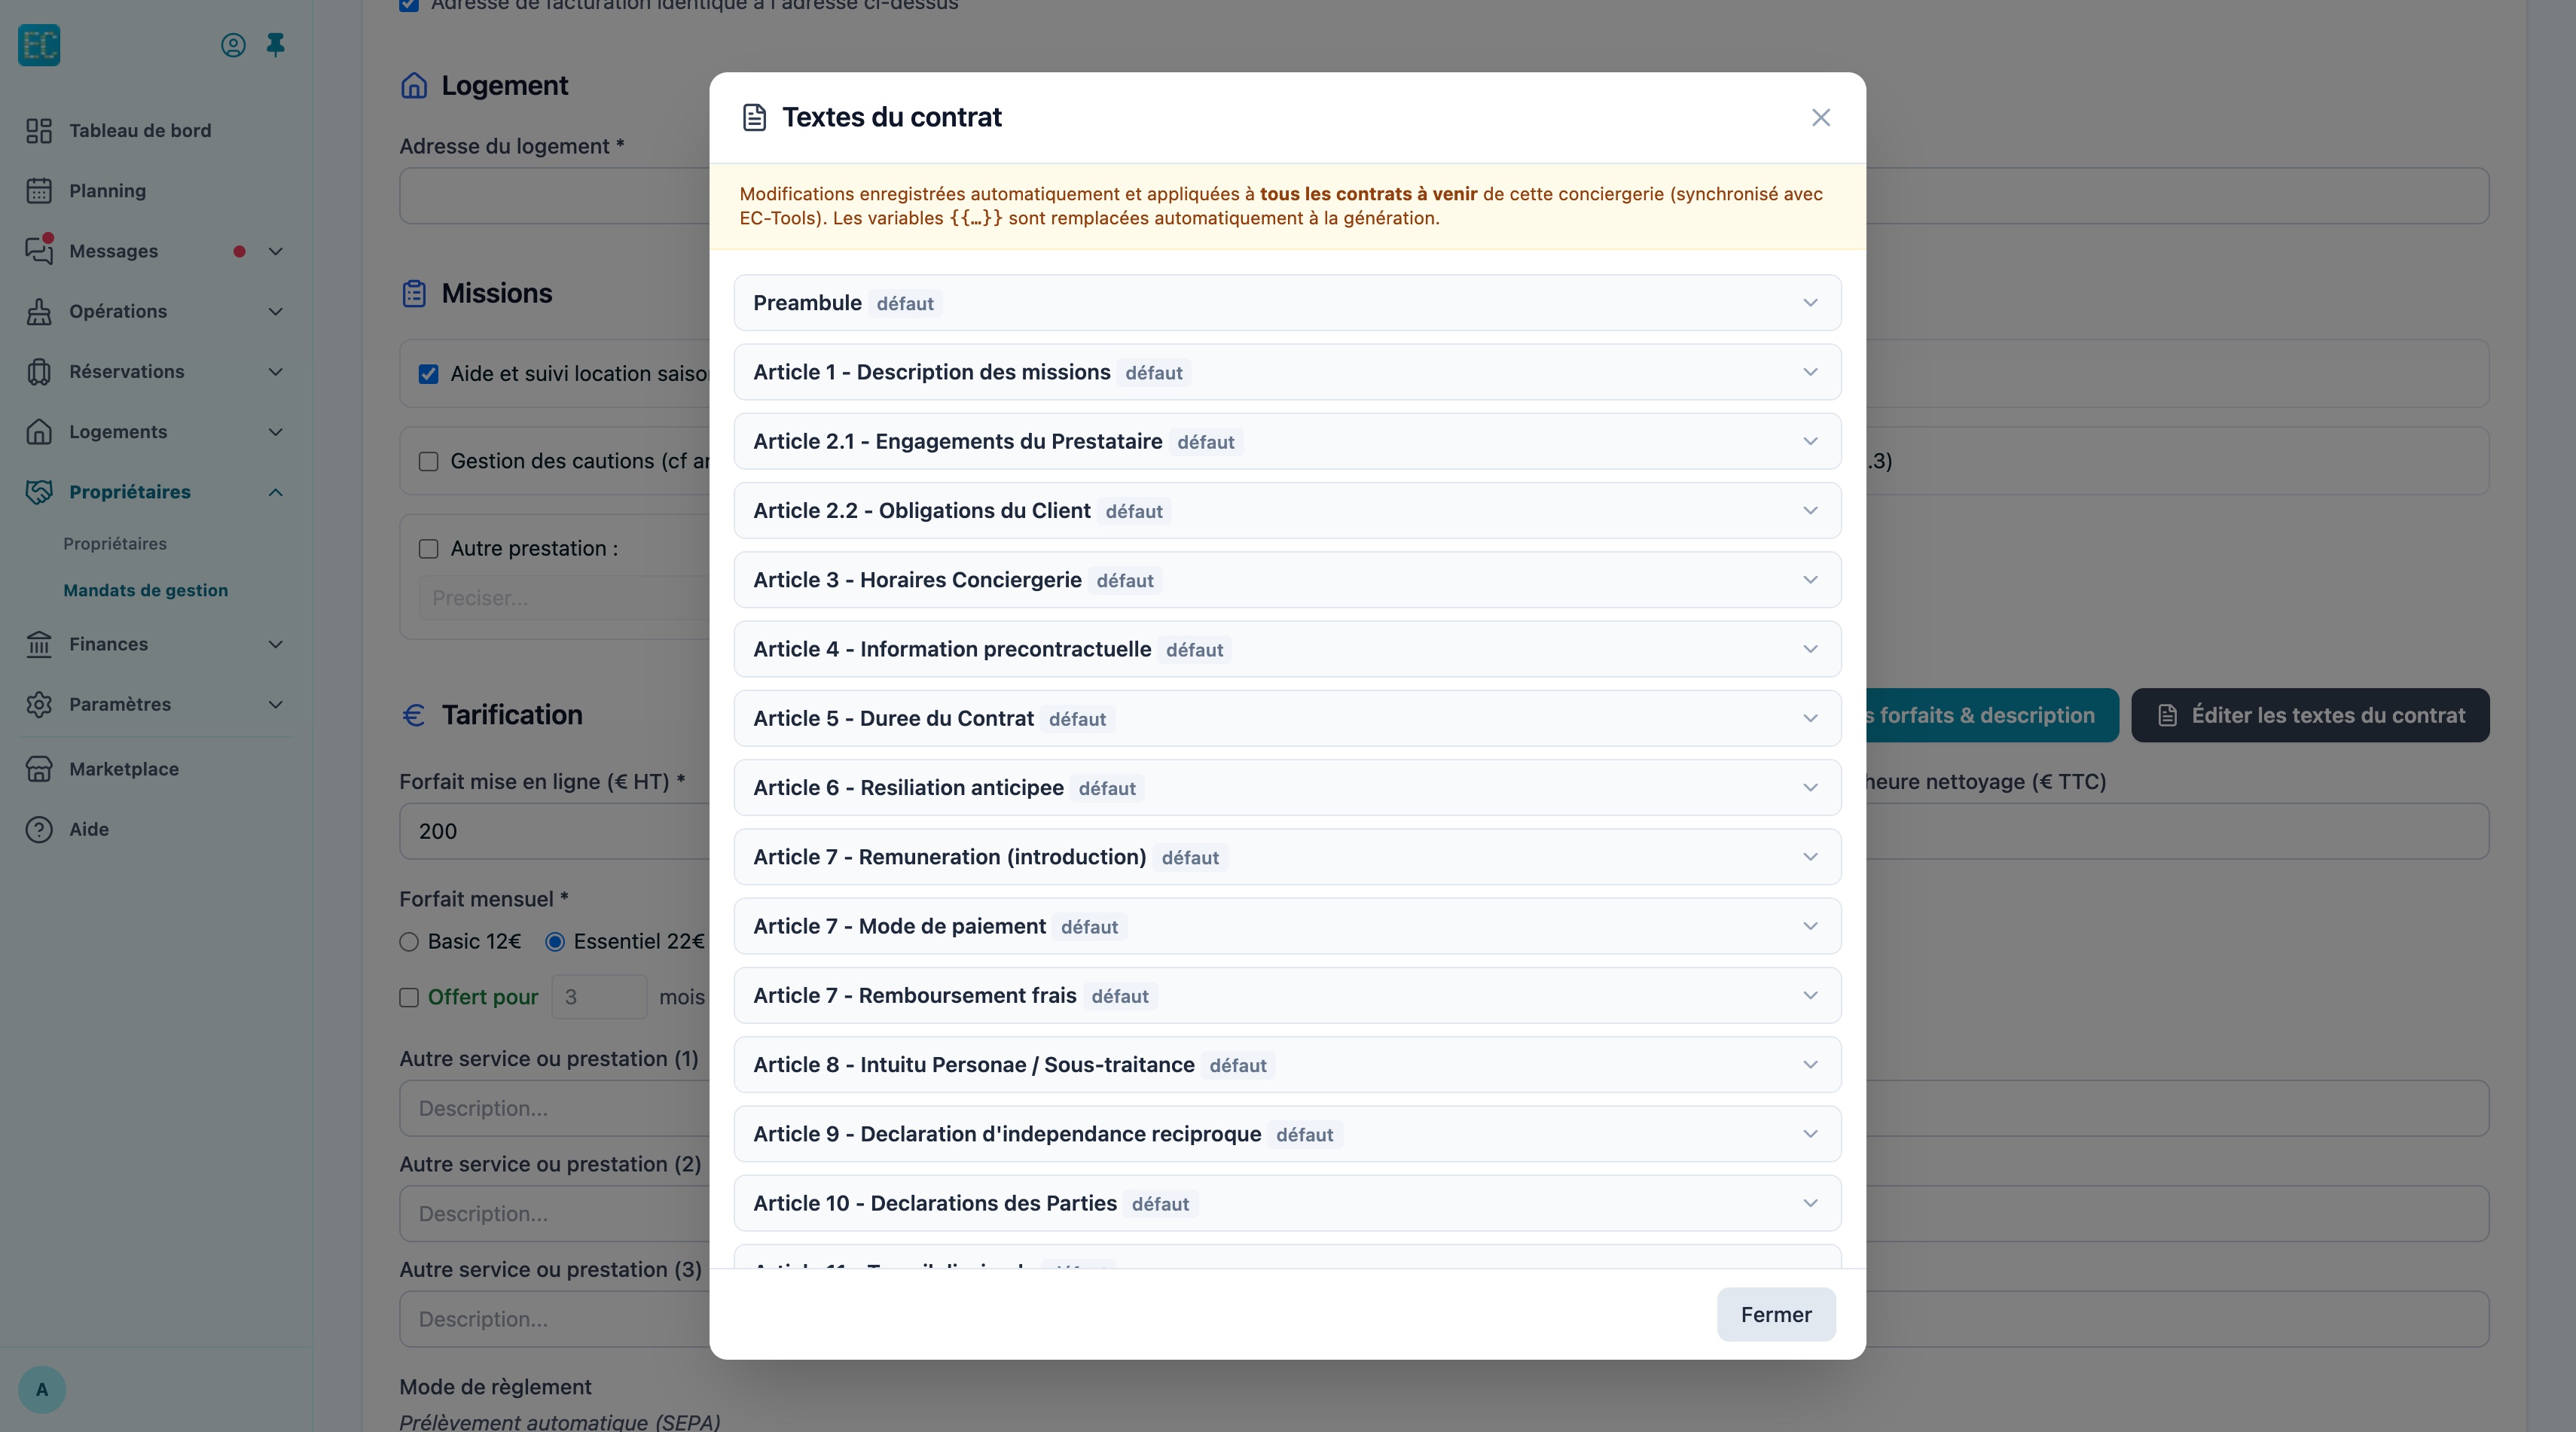
Task: Enable Gestion des cautions checkbox
Action: pyautogui.click(x=429, y=462)
